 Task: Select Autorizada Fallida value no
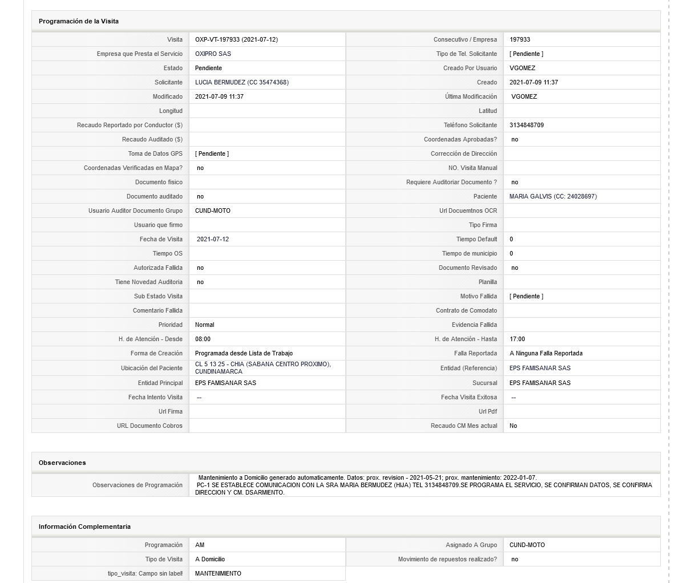[200, 268]
